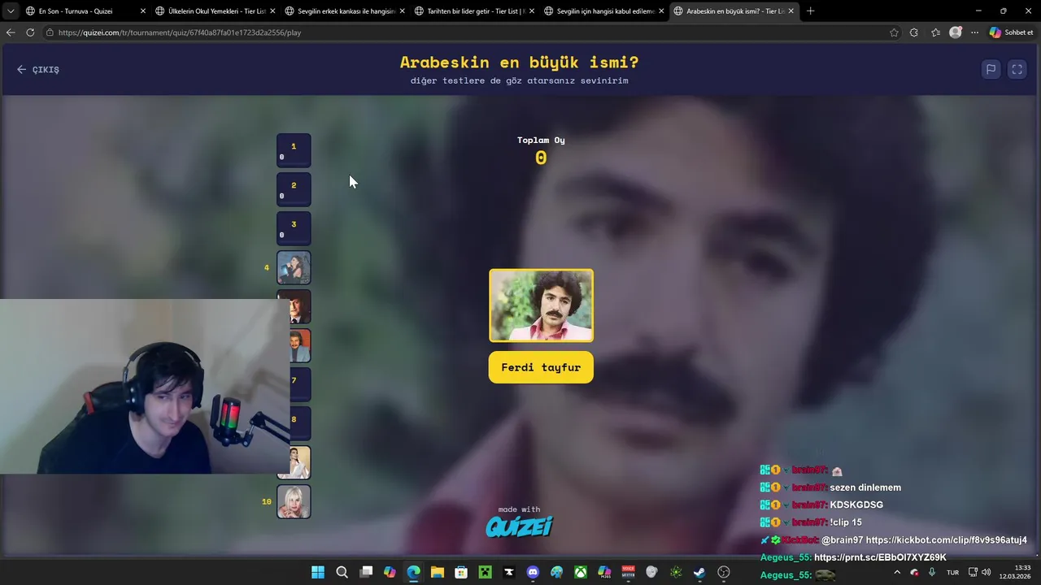The height and width of the screenshot is (585, 1041).
Task: Close the En Son - Turnuva tab
Action: [x=143, y=11]
